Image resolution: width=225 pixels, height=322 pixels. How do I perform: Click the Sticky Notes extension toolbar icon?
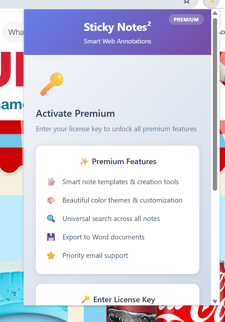pos(212,2)
